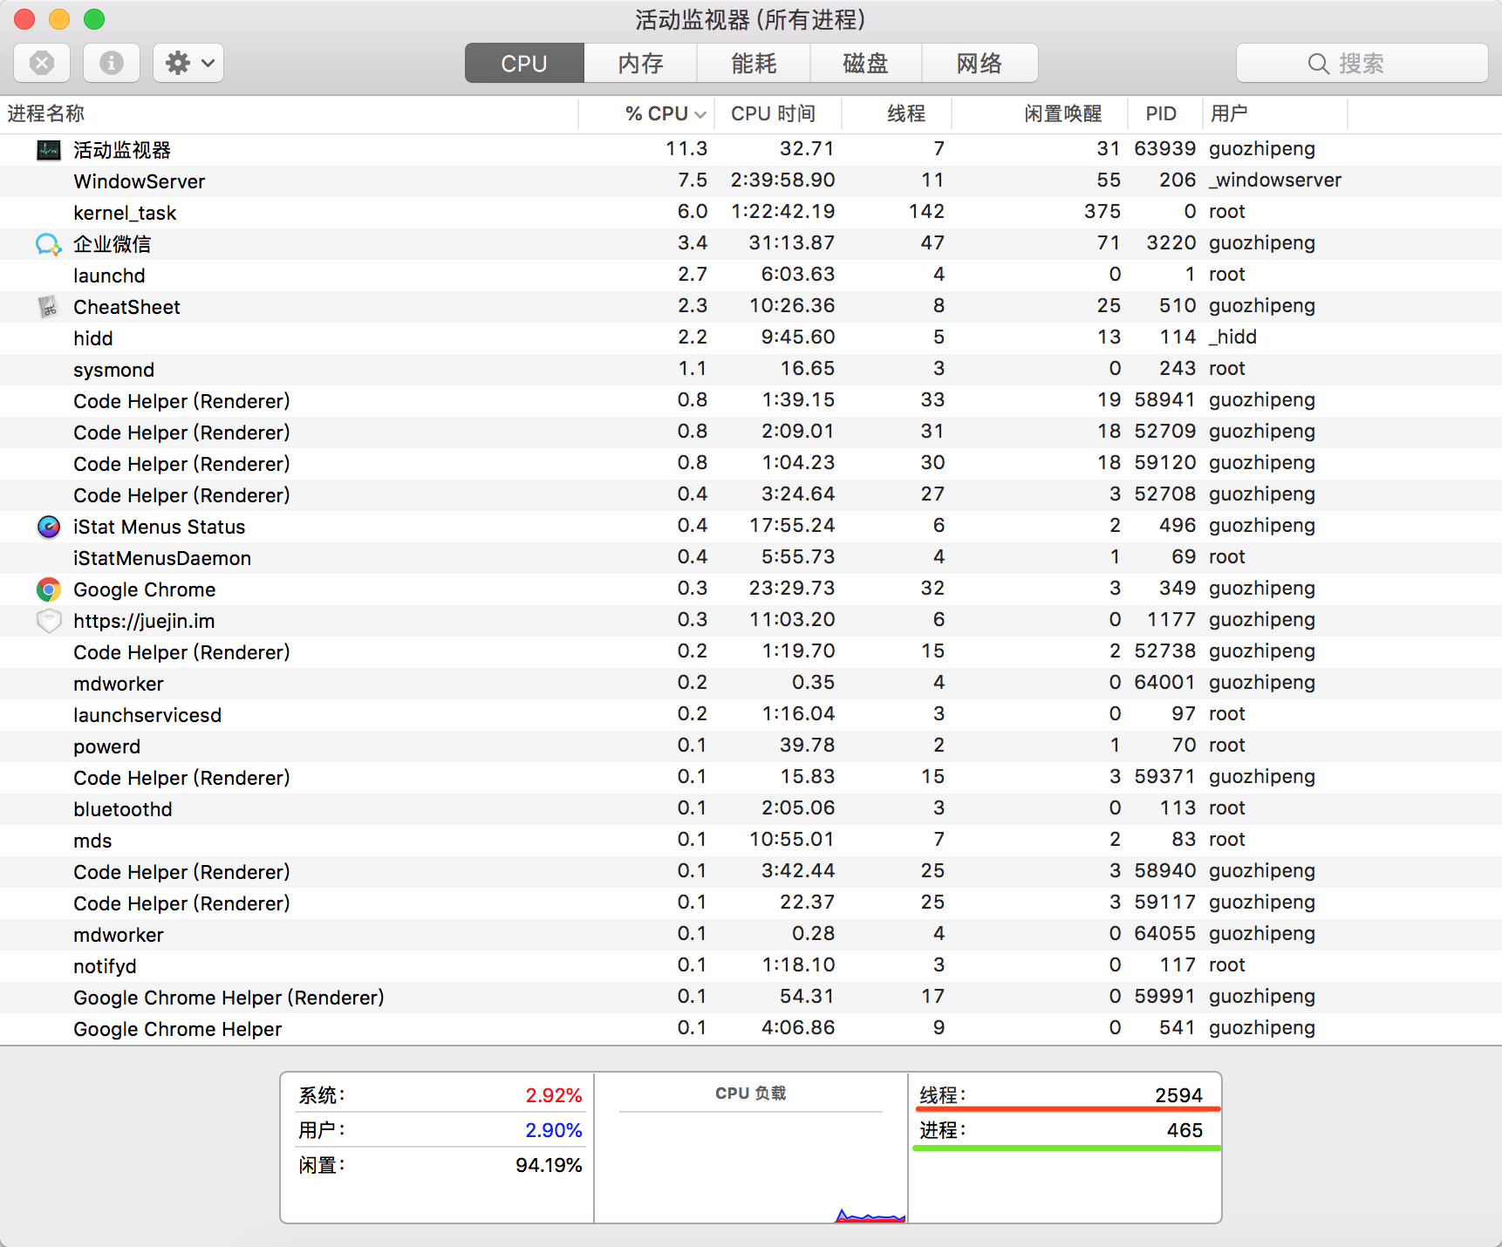Image resolution: width=1502 pixels, height=1247 pixels.
Task: Click the 线程 count 2594
Action: coord(1178,1095)
